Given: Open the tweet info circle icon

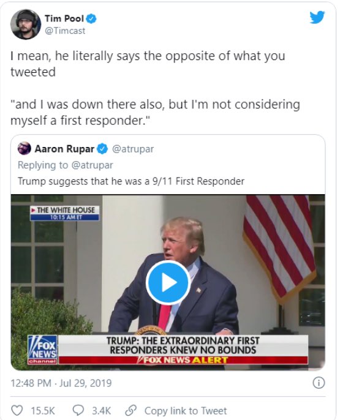Looking at the screenshot, I should pos(319,383).
